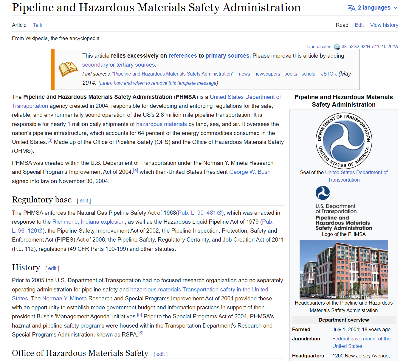Click the coordinates globe icon

click(x=337, y=47)
